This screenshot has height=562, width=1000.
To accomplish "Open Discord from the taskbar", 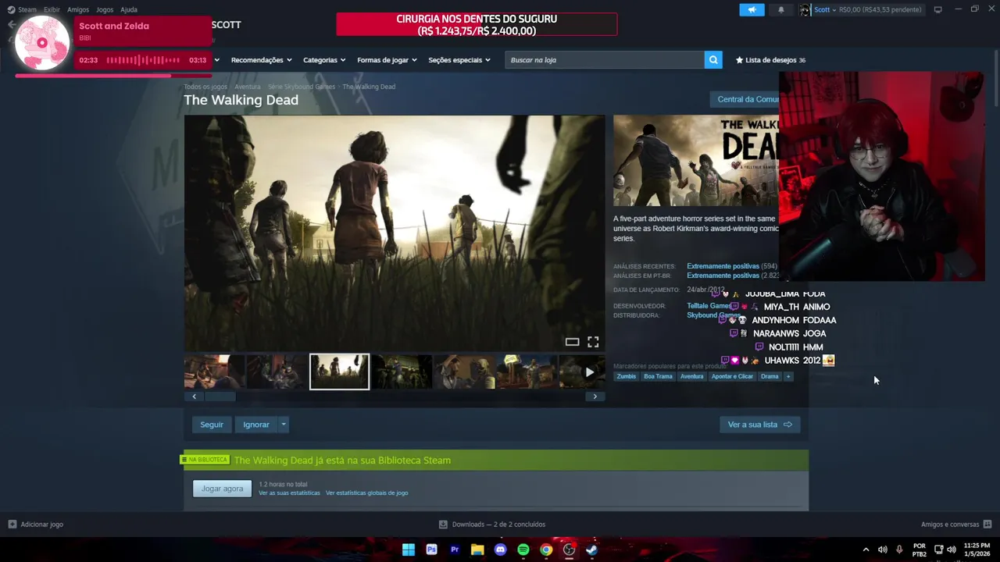I will [500, 550].
